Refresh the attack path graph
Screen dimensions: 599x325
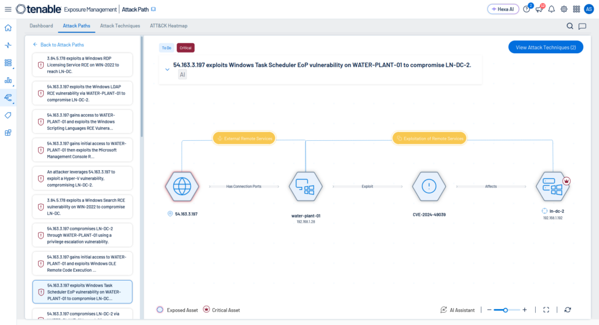tap(567, 310)
